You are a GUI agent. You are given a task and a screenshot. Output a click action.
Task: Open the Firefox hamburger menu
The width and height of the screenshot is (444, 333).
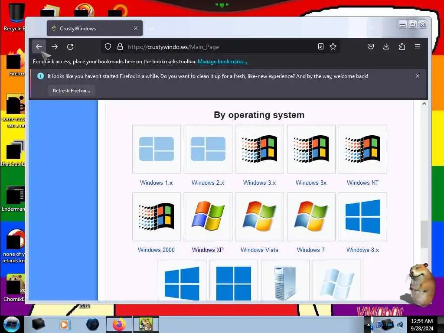click(x=418, y=47)
